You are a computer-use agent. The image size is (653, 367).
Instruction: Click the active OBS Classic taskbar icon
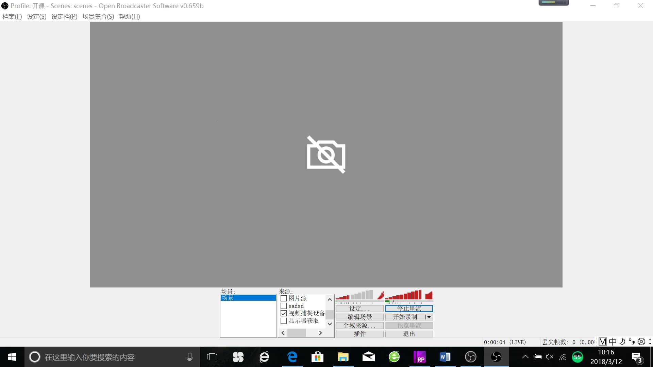click(x=496, y=357)
